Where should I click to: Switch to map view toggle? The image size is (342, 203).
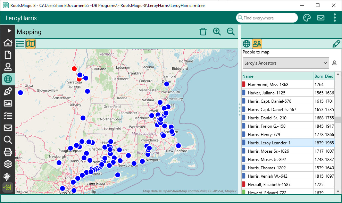[31, 44]
